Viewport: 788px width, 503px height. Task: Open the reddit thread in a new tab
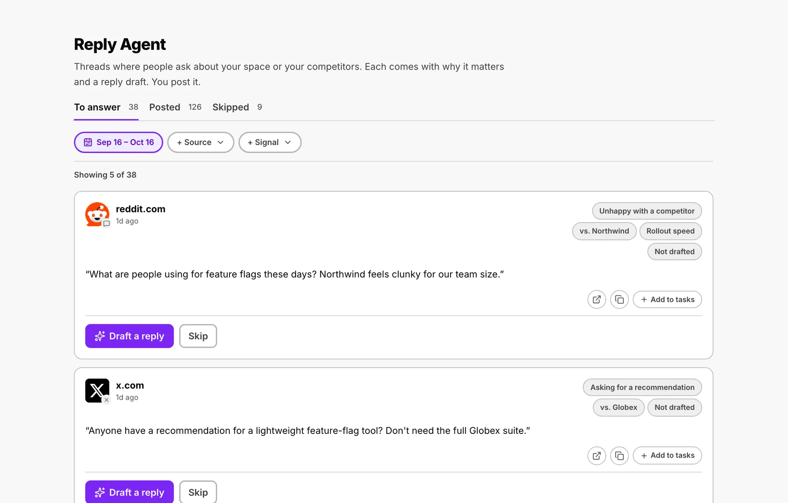click(x=597, y=300)
